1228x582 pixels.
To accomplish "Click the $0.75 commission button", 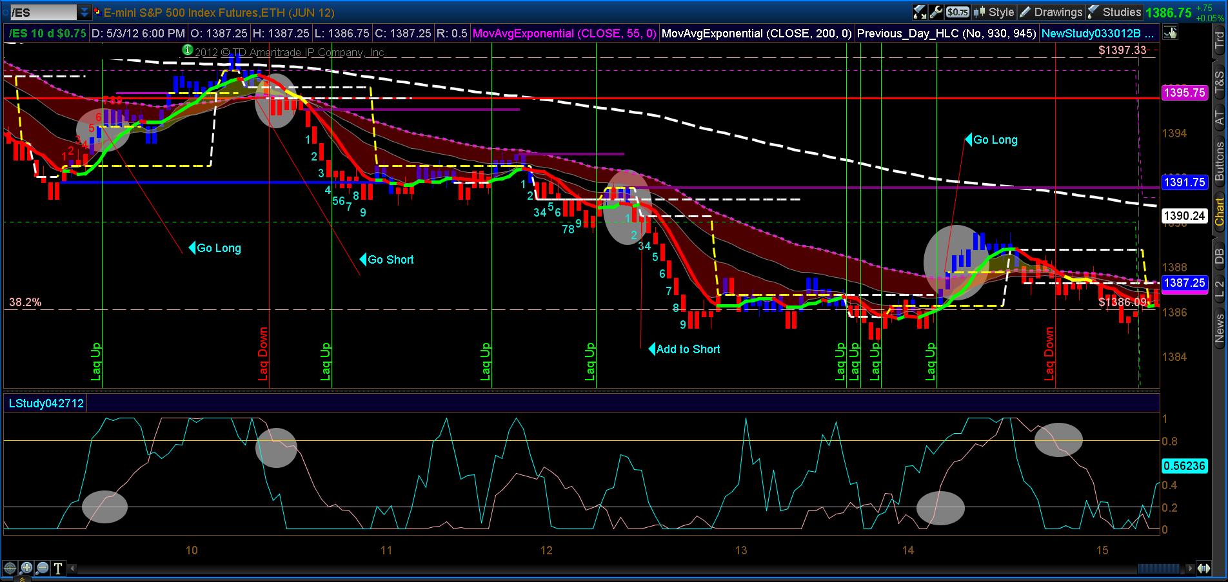I will click(x=958, y=12).
